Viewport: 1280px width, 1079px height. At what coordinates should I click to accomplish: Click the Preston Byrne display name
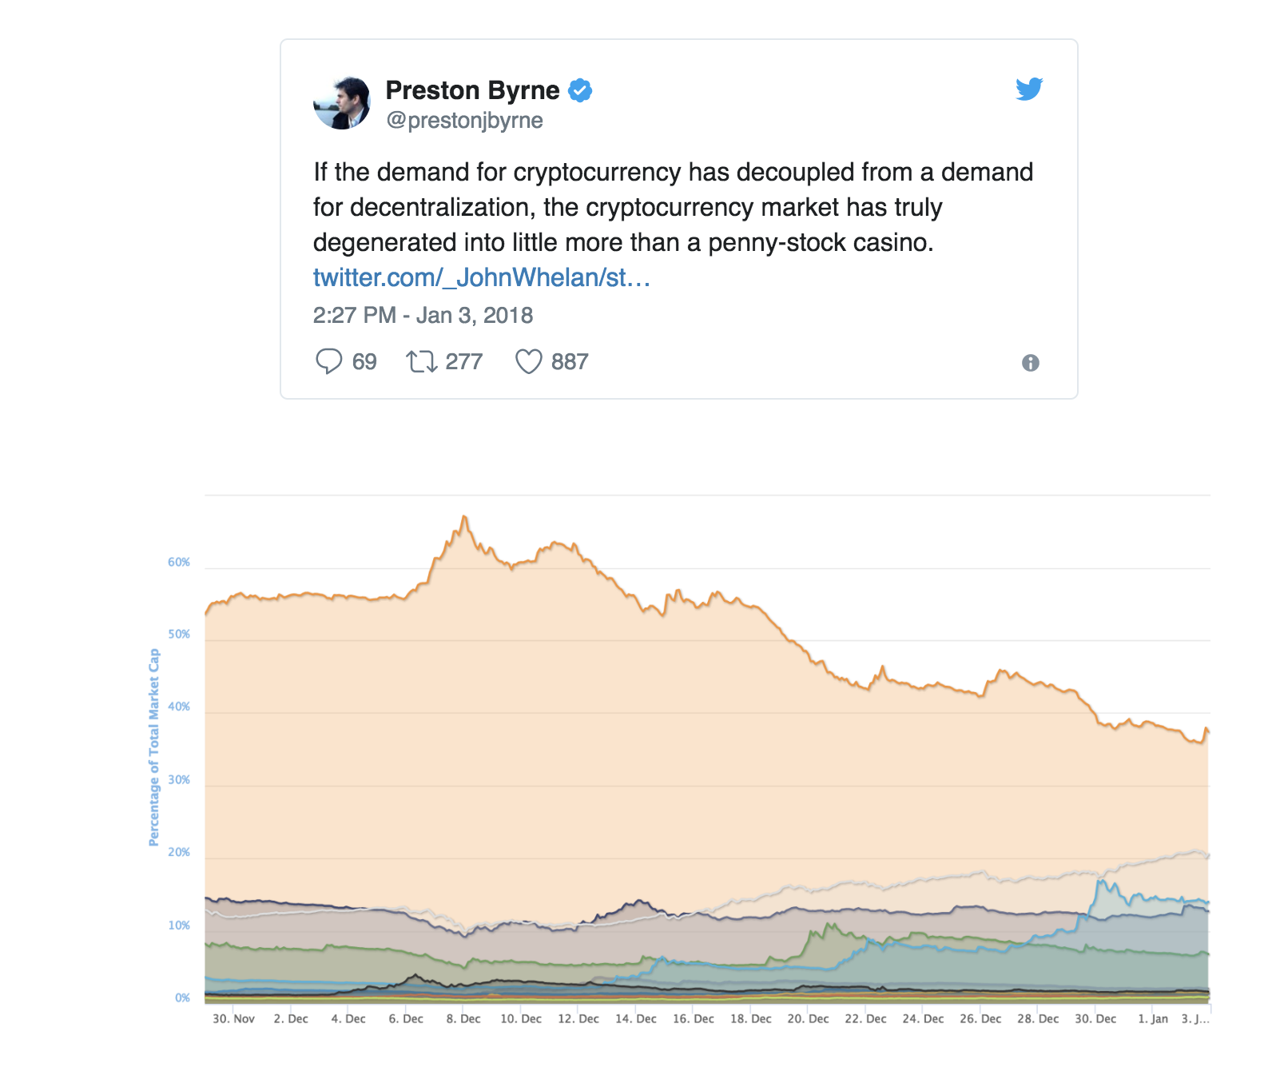tap(472, 90)
